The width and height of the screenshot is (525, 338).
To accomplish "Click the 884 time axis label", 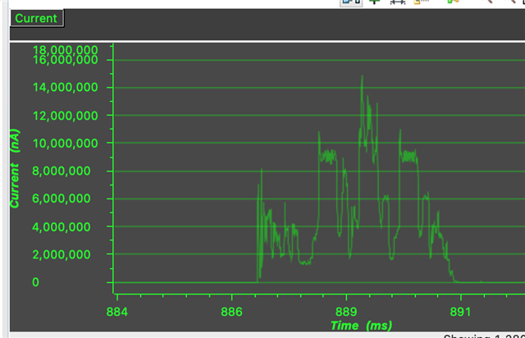I will tap(117, 312).
